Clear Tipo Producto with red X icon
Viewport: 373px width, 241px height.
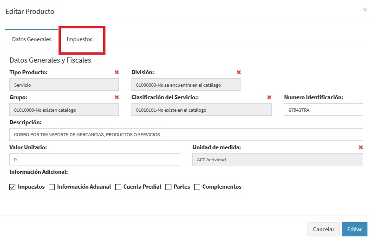click(117, 72)
